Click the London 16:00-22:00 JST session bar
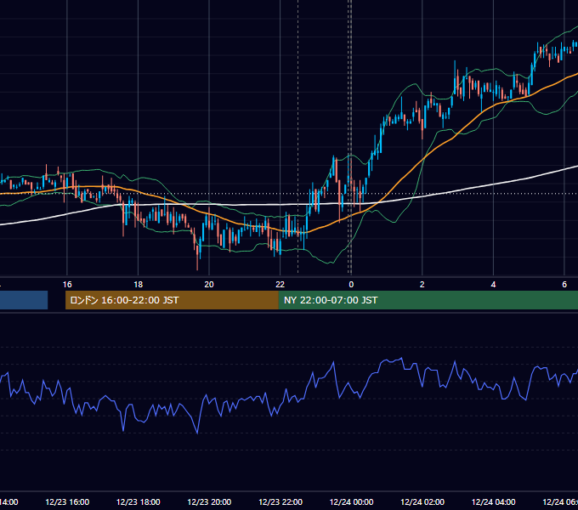The image size is (578, 510). 172,300
